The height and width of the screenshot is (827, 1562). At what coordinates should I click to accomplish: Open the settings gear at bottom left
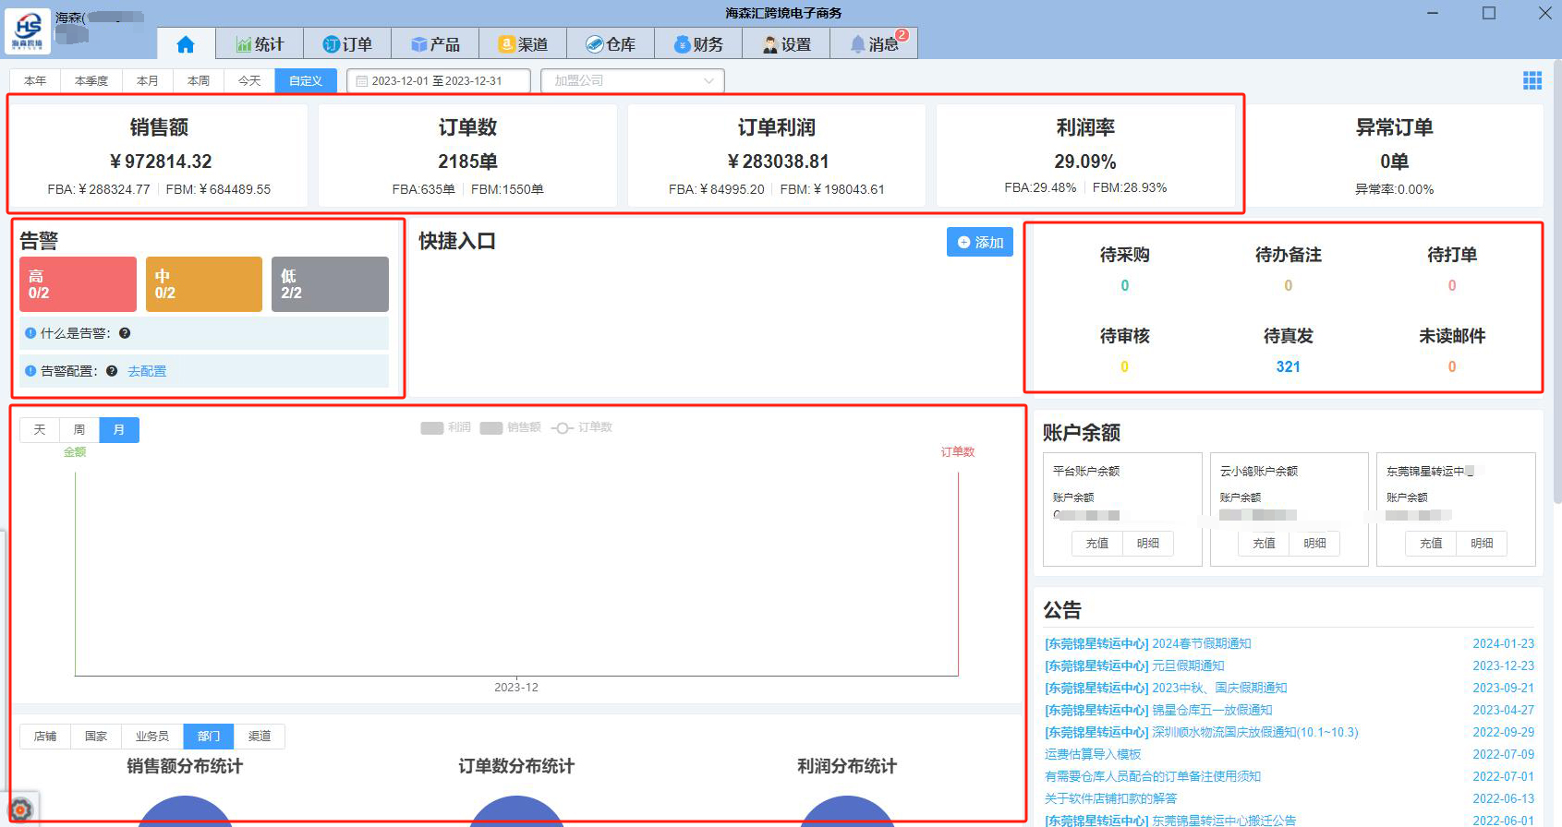pyautogui.click(x=20, y=810)
